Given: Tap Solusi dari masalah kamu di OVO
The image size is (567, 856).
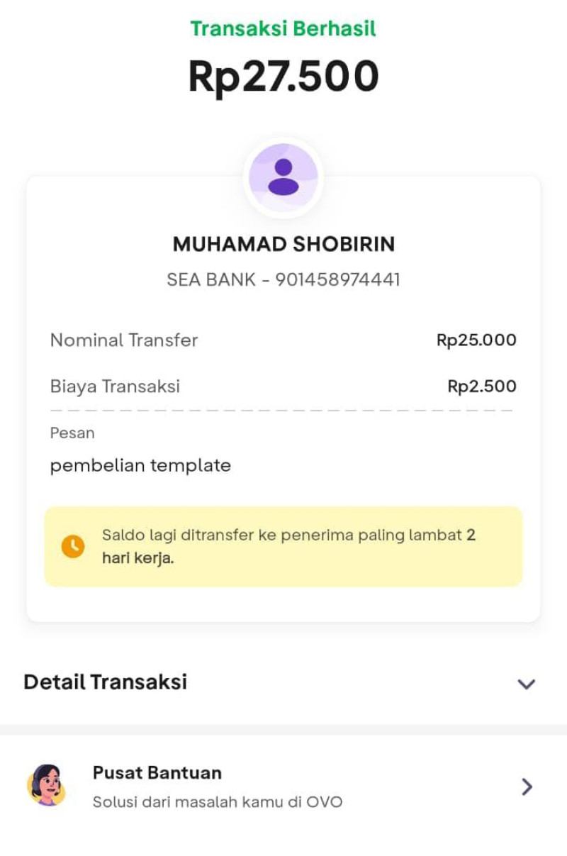Looking at the screenshot, I should (x=218, y=802).
